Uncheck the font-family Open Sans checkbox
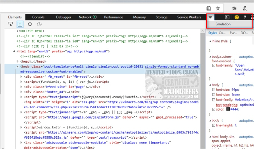This screenshot has width=254, height=149. tap(214, 65)
